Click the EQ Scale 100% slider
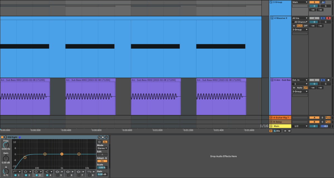The image size is (334, 178). 102,168
